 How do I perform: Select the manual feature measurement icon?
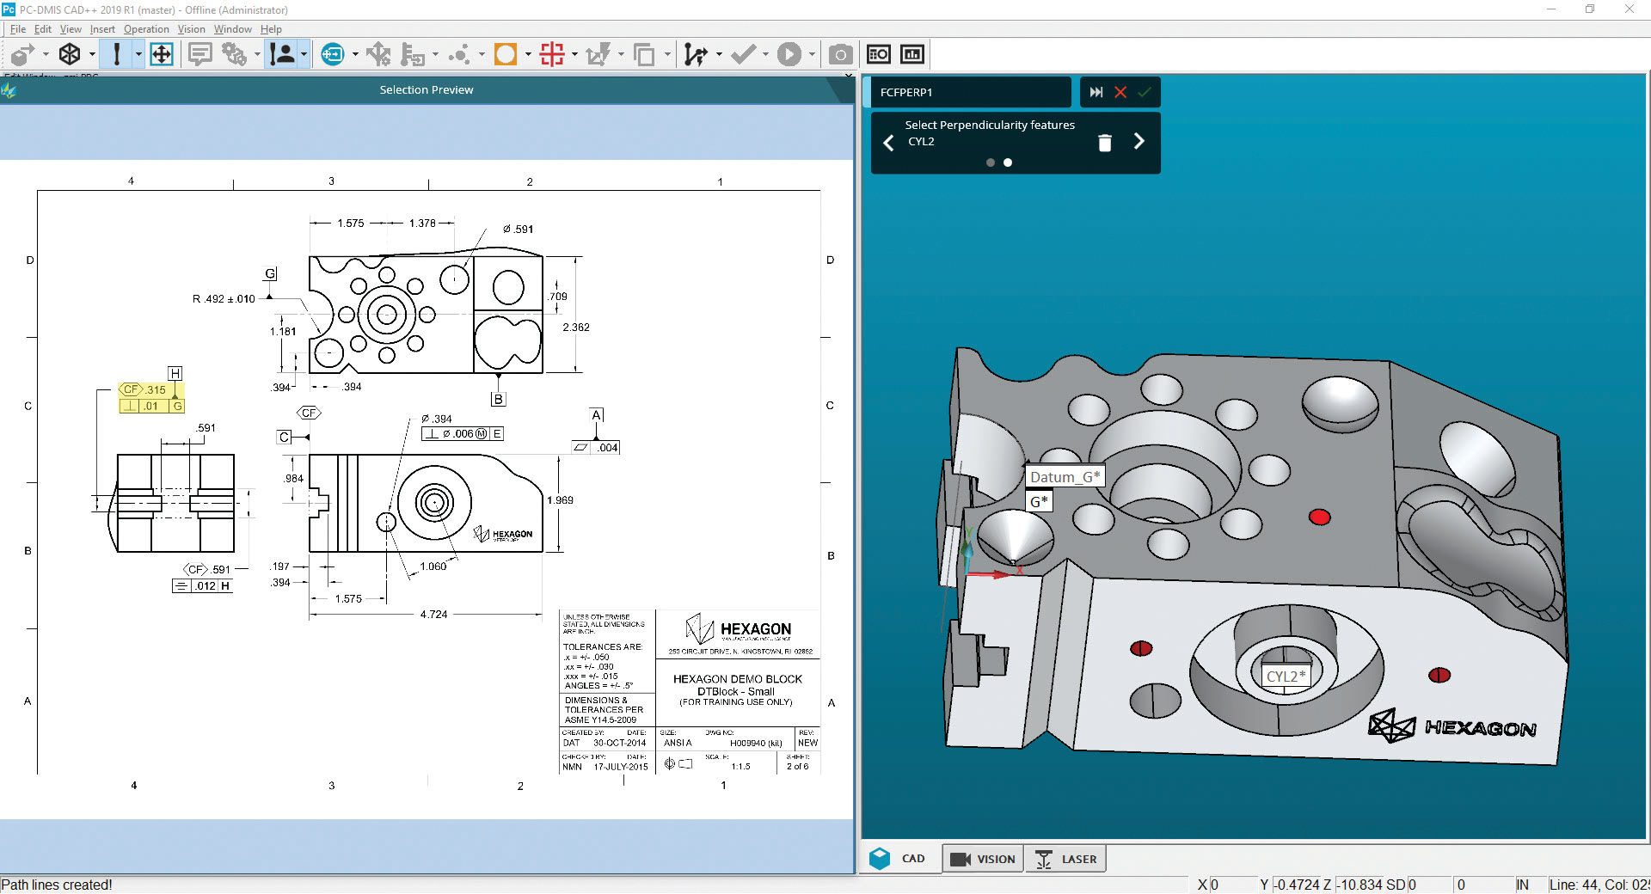284,53
